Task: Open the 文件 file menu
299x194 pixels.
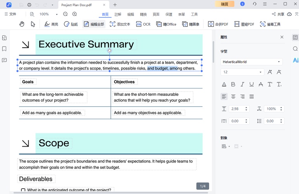Action: [x=10, y=14]
